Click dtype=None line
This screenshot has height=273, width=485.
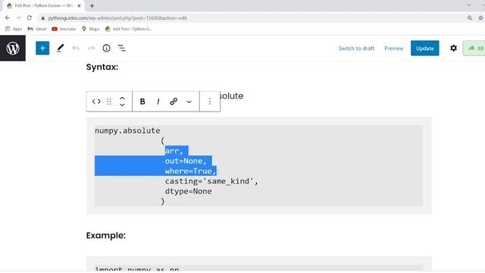pos(188,191)
